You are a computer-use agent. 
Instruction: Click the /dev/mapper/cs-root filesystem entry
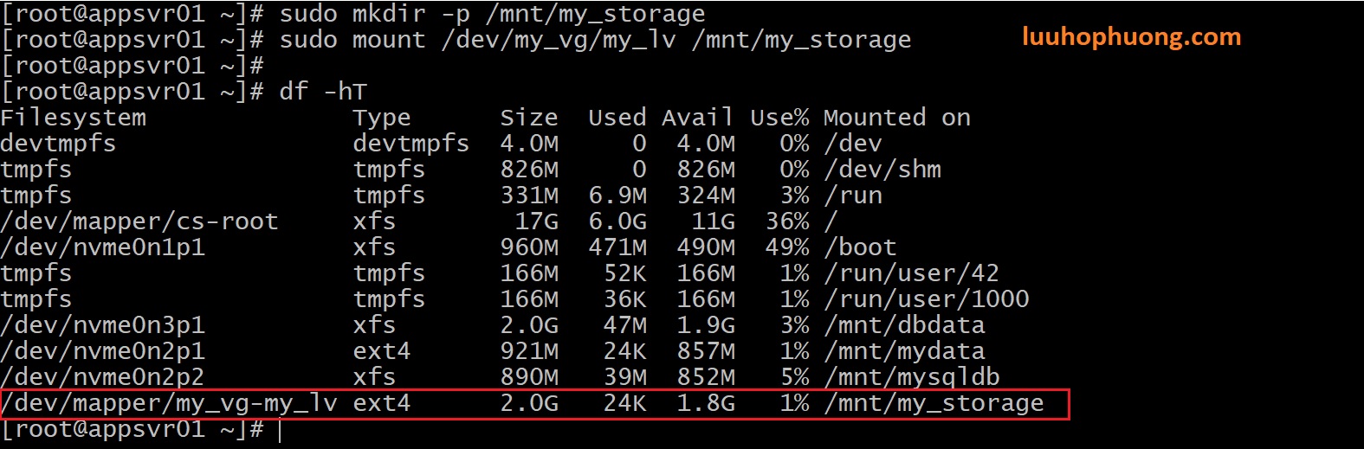(139, 221)
